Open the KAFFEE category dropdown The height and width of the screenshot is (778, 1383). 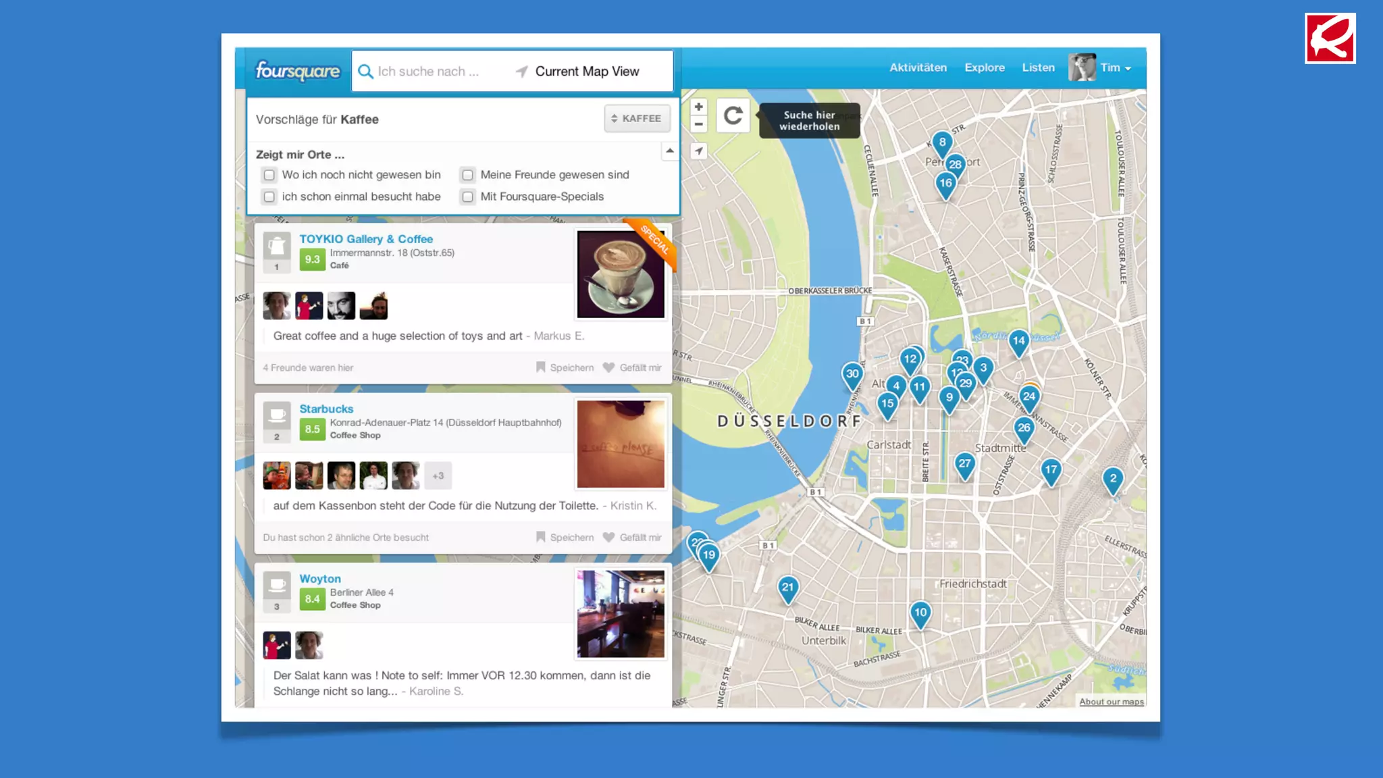tap(636, 118)
